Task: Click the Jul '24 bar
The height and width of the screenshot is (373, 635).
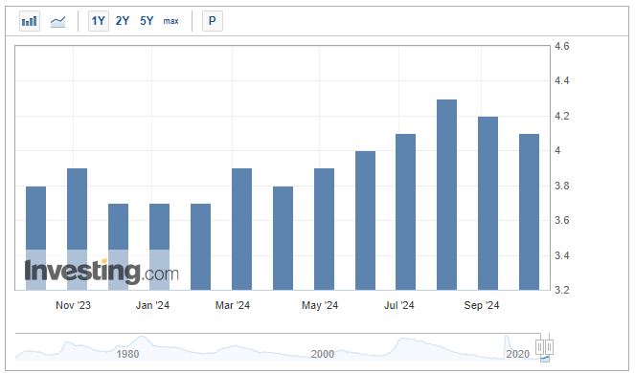Action: pos(406,212)
